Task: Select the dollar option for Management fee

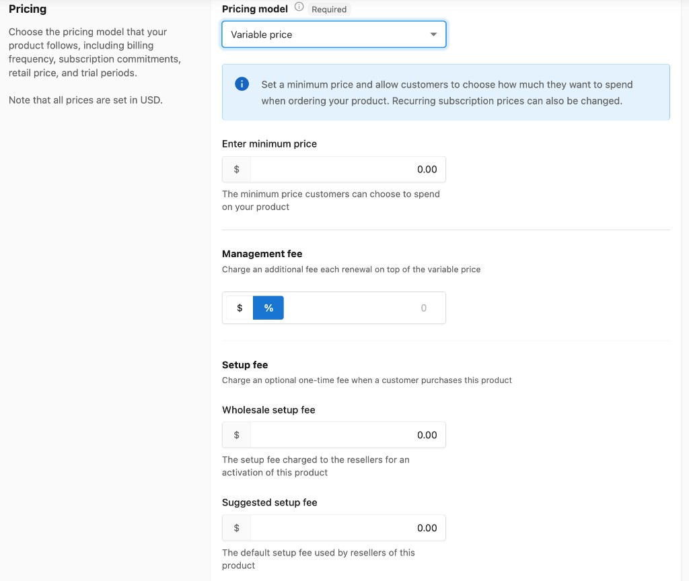Action: pos(240,308)
